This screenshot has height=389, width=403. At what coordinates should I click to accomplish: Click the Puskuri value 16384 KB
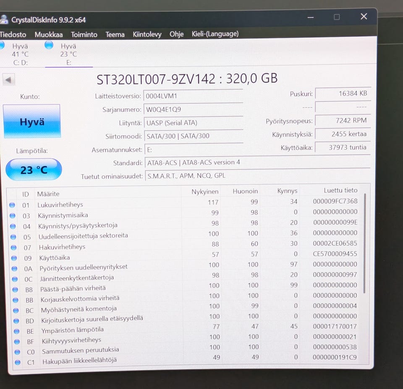(x=343, y=93)
